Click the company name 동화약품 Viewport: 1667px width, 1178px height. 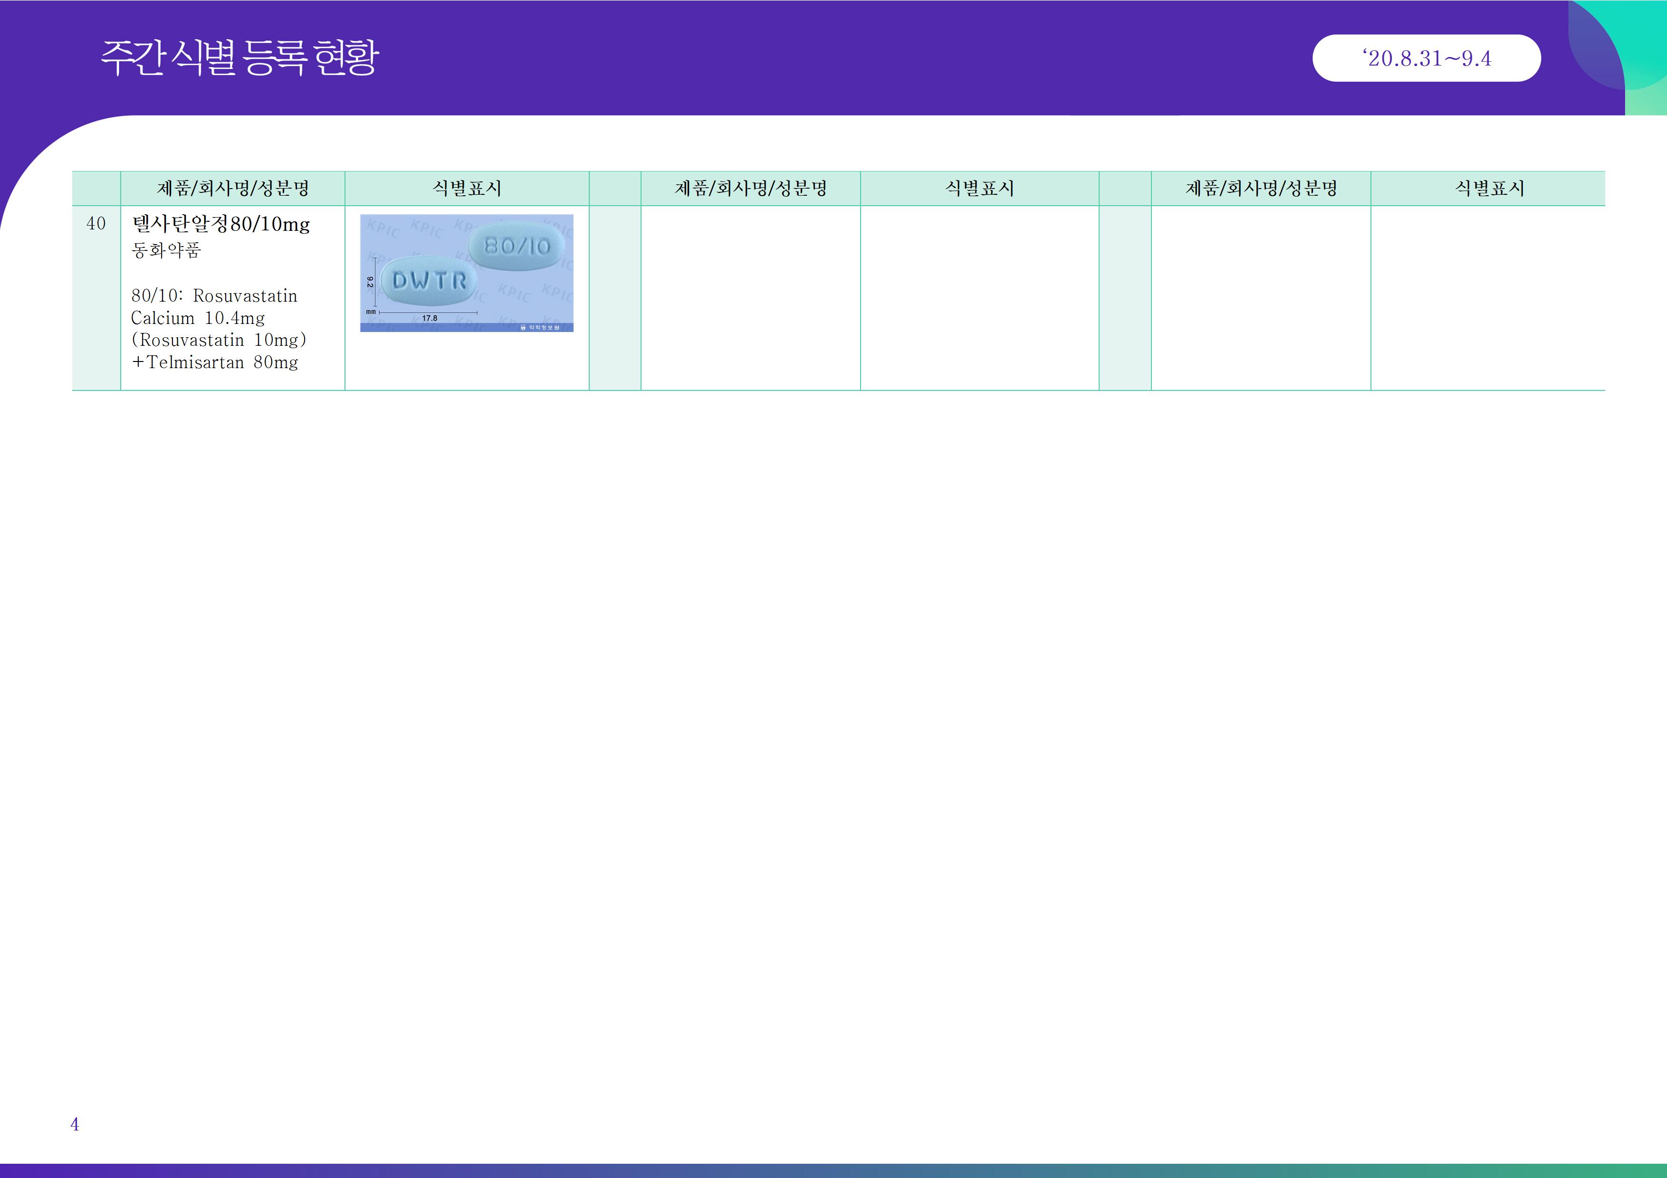coord(165,250)
